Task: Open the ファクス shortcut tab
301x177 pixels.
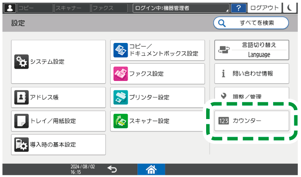Action: click(x=109, y=8)
